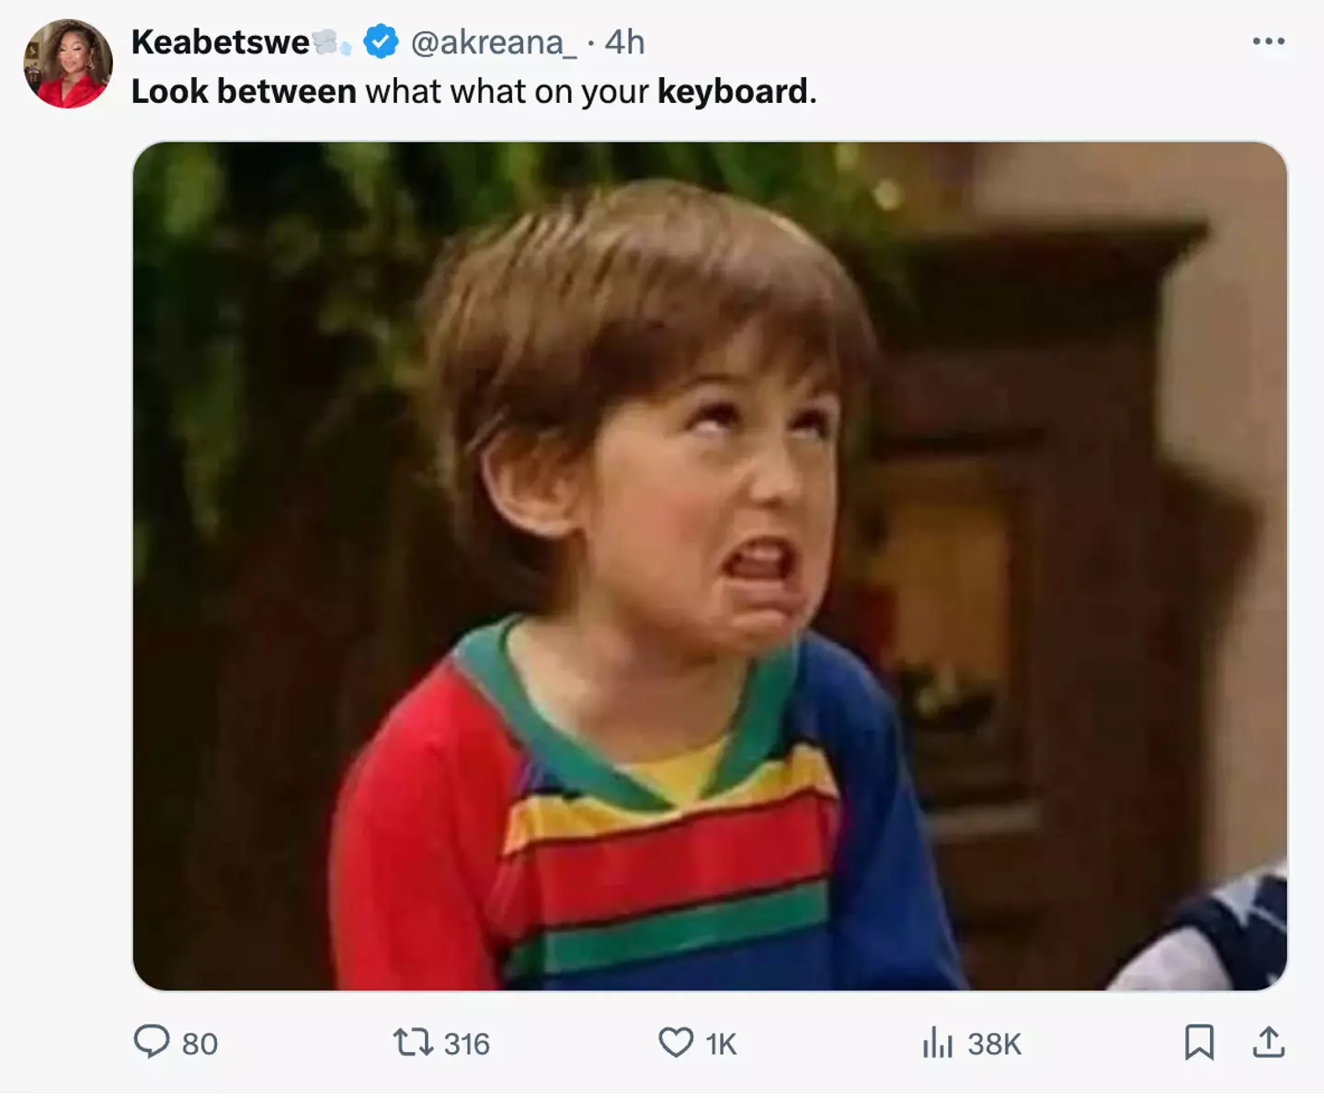Click the bold word 'keyboard' in tweet
Viewport: 1324px width, 1098px height.
[732, 92]
